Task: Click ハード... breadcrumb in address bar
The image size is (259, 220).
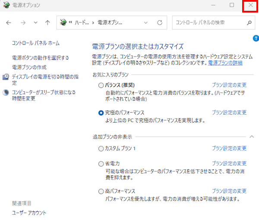Action: [x=82, y=22]
